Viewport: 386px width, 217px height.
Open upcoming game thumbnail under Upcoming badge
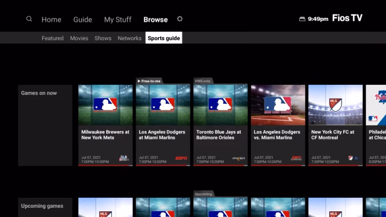click(221, 207)
